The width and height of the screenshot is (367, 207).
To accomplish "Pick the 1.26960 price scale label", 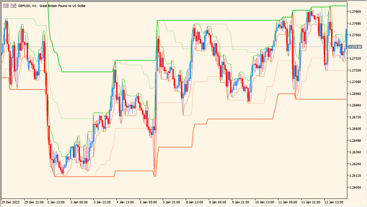I will click(355, 94).
